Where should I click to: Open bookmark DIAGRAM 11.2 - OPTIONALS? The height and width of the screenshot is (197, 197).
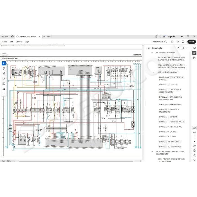(170, 147)
